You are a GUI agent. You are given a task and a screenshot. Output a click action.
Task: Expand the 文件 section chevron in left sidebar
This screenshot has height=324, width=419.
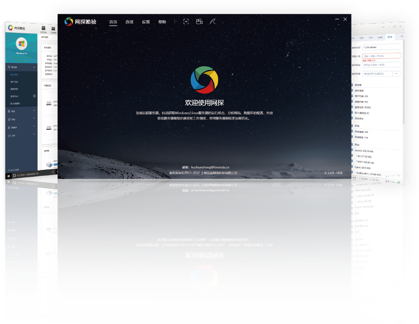click(34, 134)
